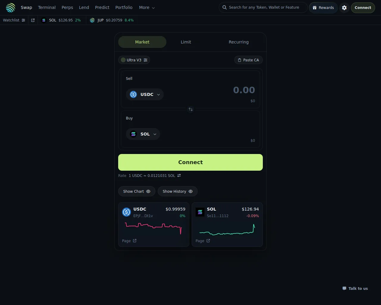This screenshot has height=305, width=381.
Task: Open Ultra V3 settings sliders icon
Action: pos(146,60)
